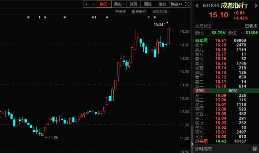Click the 12.00 price axis label

pos(185,112)
